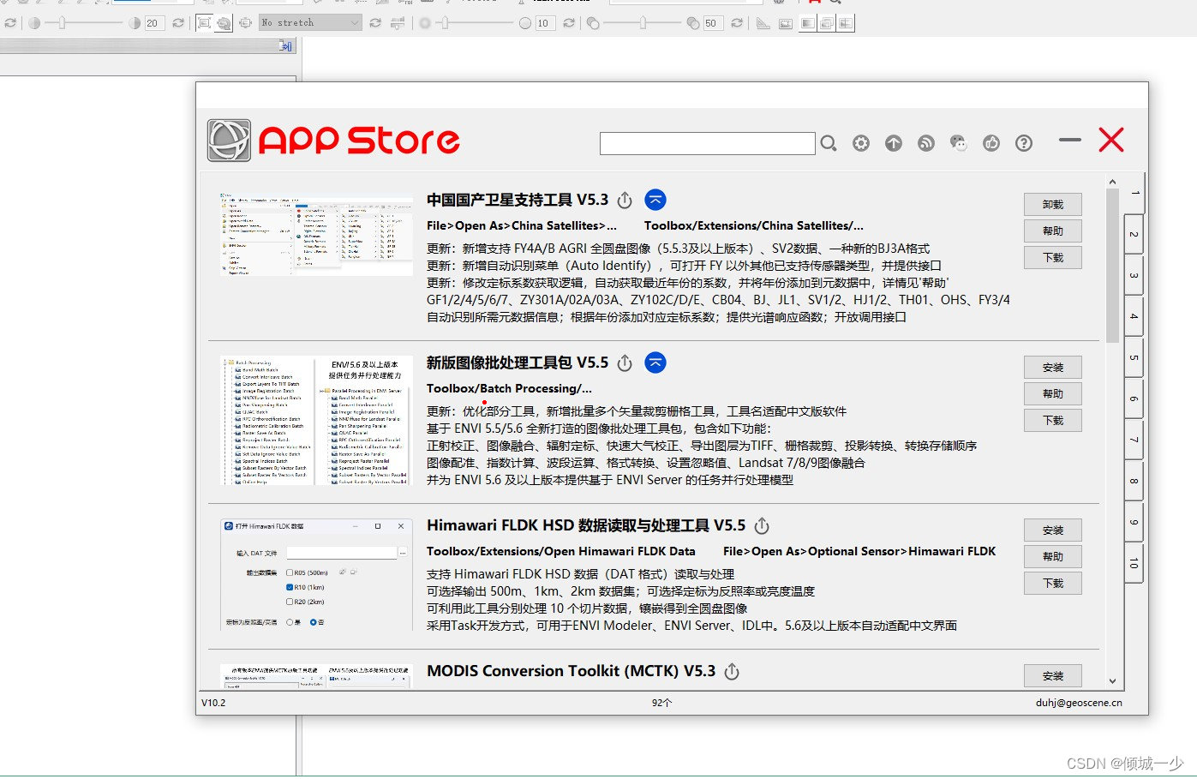This screenshot has height=779, width=1197.
Task: Click middle of three view icons at toolbar's right end
Action: coord(827,23)
